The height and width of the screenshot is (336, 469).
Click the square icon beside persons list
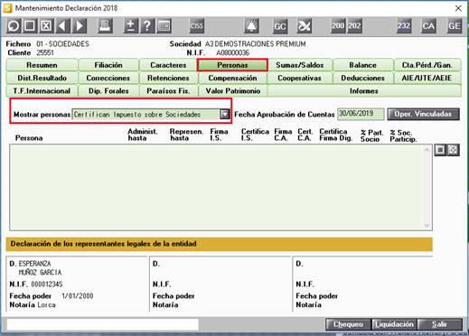point(440,150)
